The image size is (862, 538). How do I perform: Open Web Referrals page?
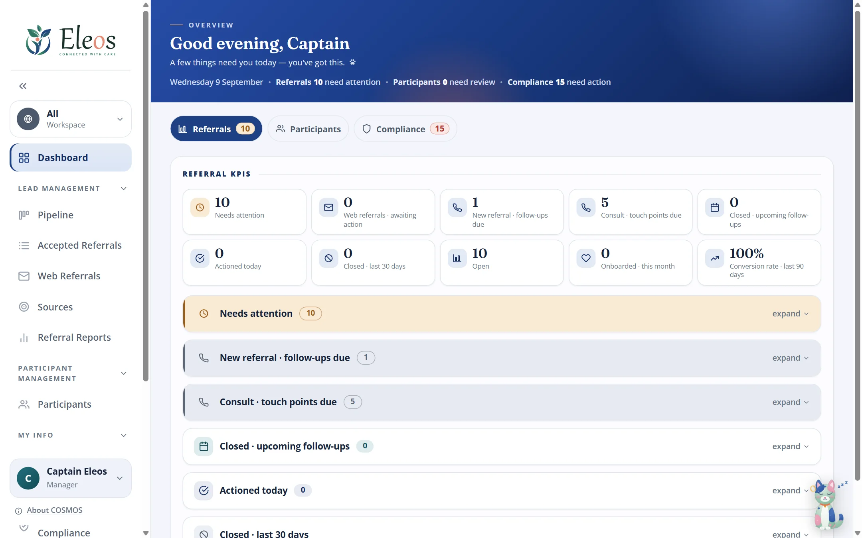click(69, 276)
